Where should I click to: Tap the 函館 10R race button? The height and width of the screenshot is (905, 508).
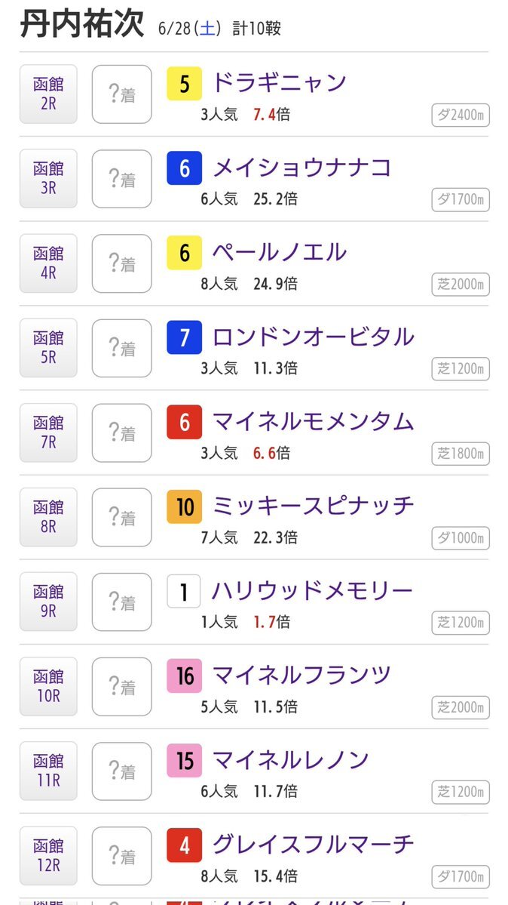pyautogui.click(x=48, y=686)
